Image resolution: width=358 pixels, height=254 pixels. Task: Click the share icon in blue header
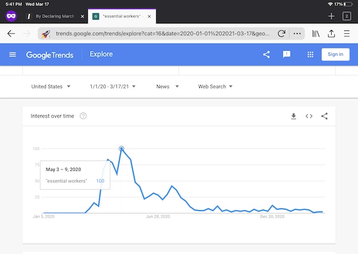(267, 54)
